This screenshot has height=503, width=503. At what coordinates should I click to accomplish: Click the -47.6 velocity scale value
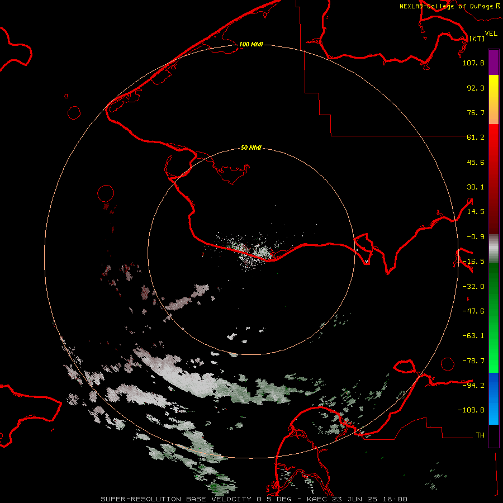click(473, 311)
